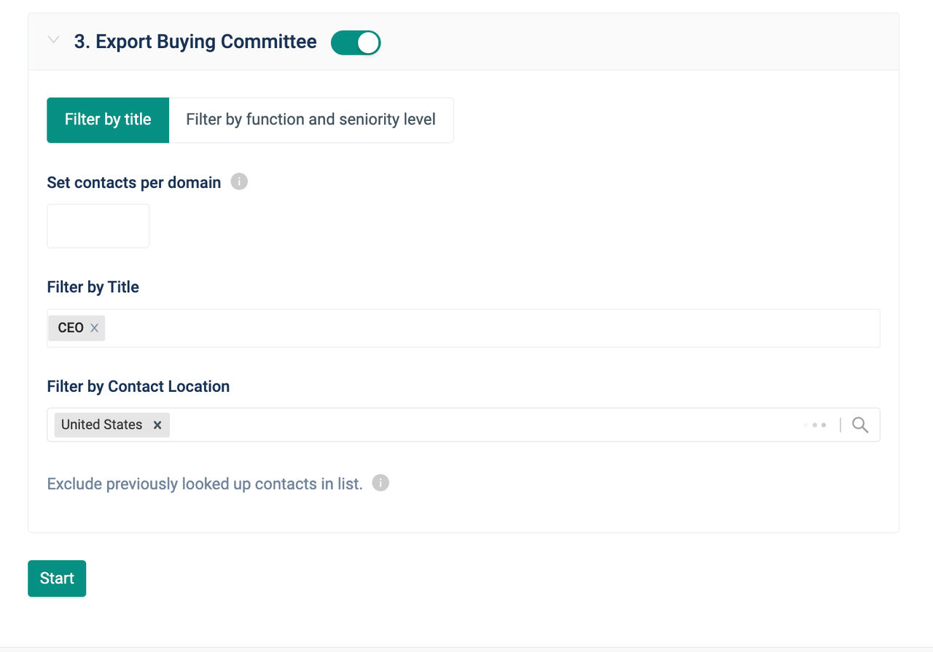Screen dimensions: 933x652
Task: Click info icon beside Set contacts per domain
Action: click(239, 181)
